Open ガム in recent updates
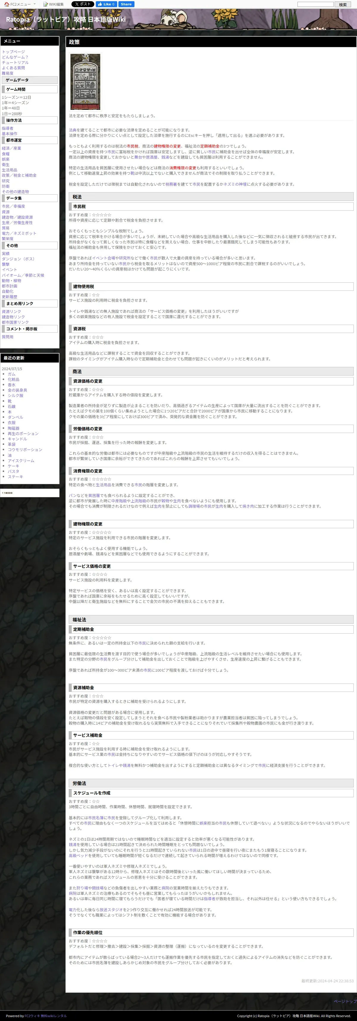Viewport: 357px width, 1021px height. [x=12, y=374]
